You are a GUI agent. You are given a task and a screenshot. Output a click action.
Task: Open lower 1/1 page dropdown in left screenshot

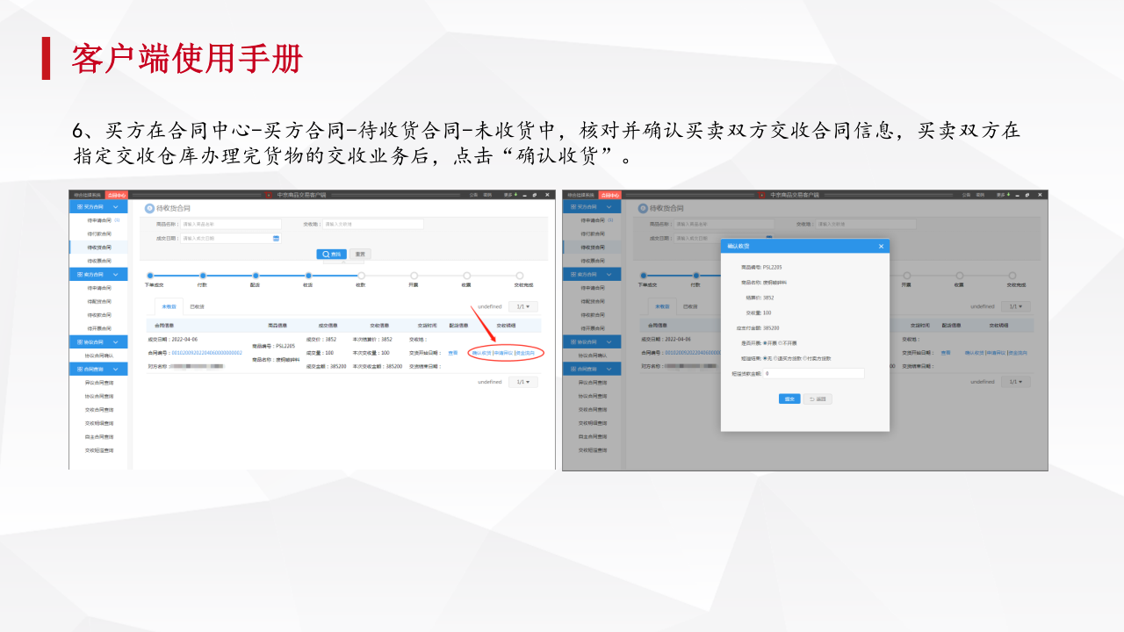pos(522,382)
